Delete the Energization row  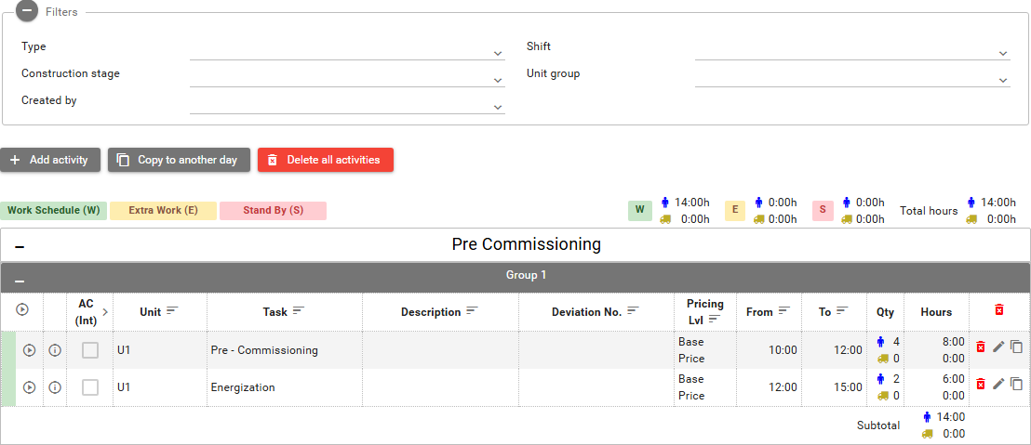(981, 384)
